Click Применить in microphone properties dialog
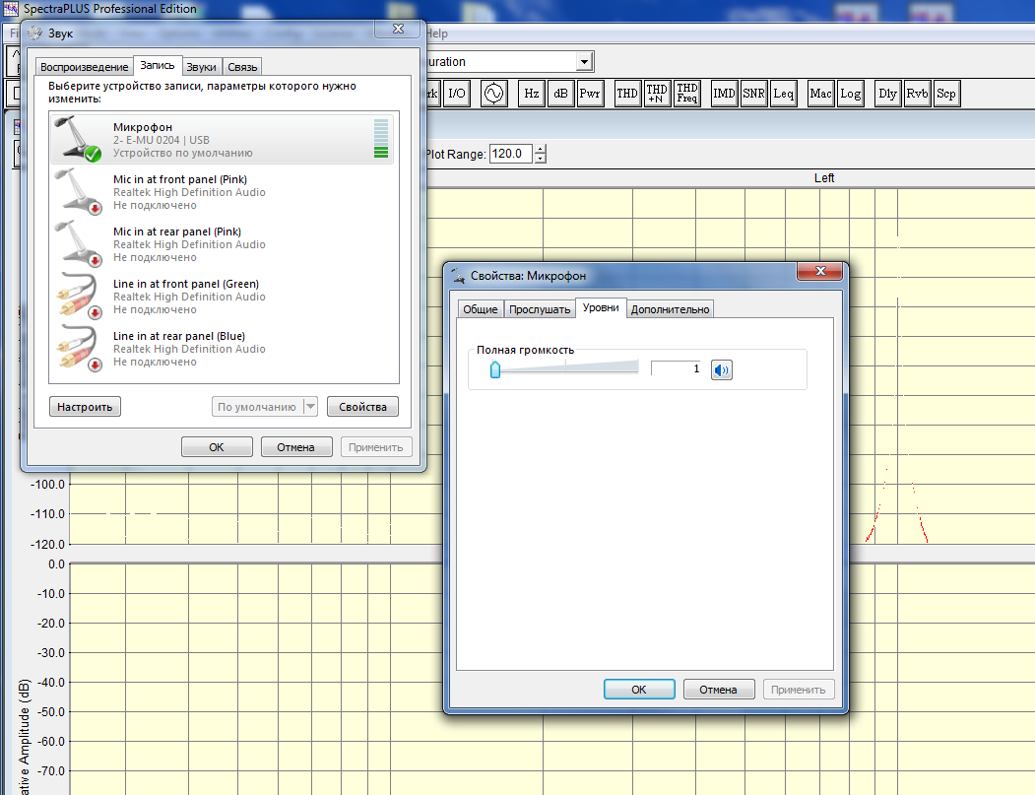The width and height of the screenshot is (1035, 795). [798, 690]
